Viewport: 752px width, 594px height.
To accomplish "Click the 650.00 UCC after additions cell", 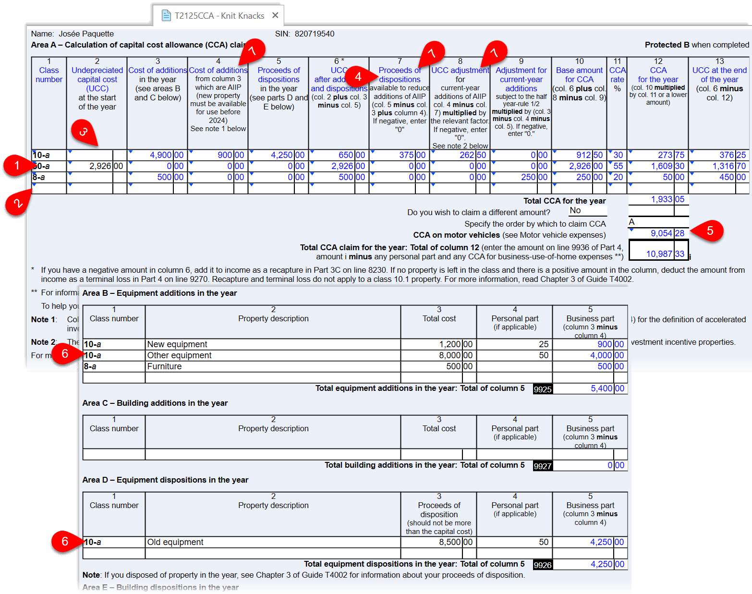I will coord(339,155).
